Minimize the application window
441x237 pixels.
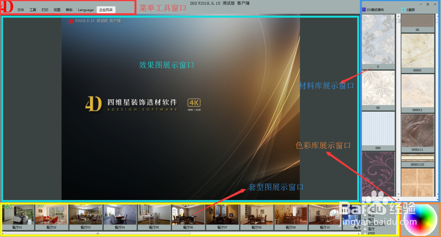pos(421,4)
